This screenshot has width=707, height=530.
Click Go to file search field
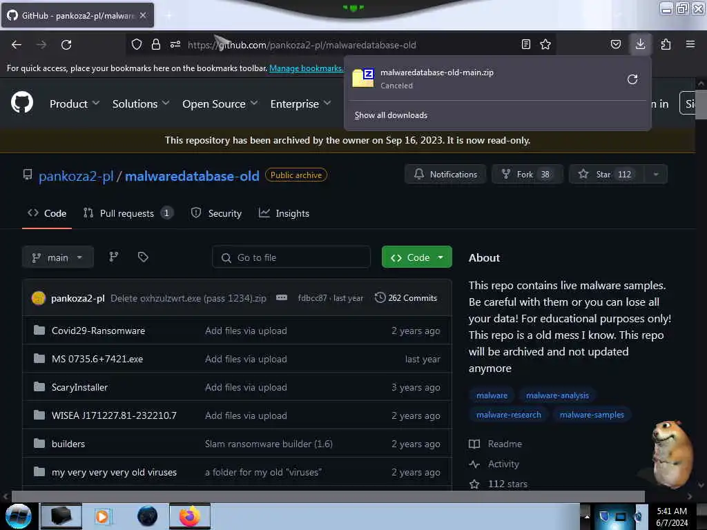coord(291,257)
